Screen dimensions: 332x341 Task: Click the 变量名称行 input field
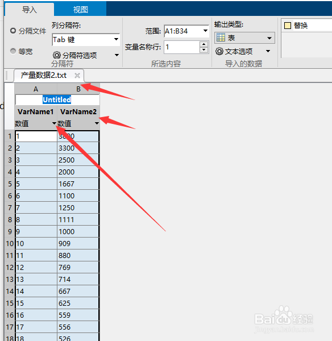(182, 47)
